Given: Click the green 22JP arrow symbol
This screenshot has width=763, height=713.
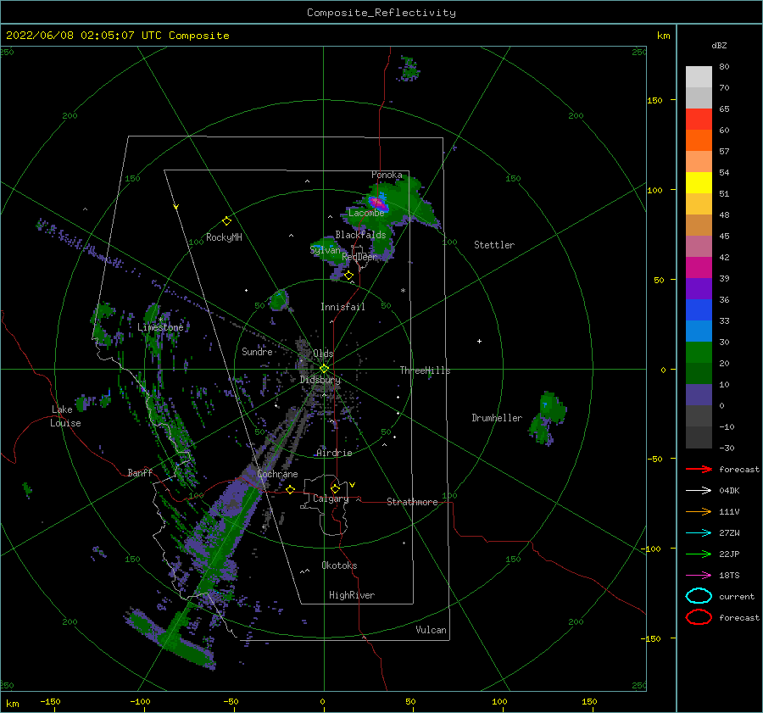Looking at the screenshot, I should (x=699, y=554).
